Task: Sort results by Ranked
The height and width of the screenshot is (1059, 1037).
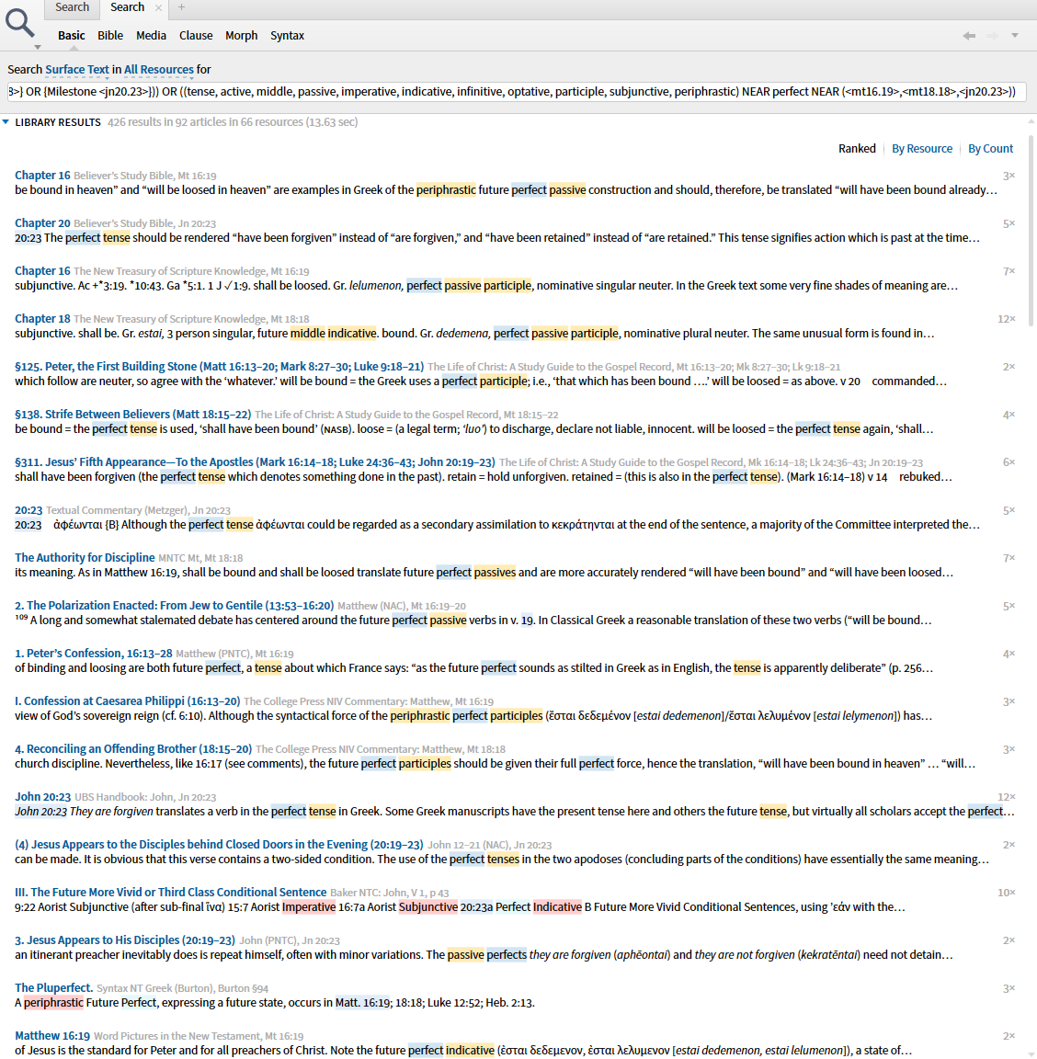Action: (x=857, y=149)
